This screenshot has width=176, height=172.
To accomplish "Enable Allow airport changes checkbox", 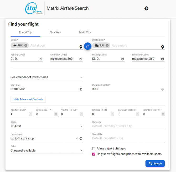I will [94, 149].
